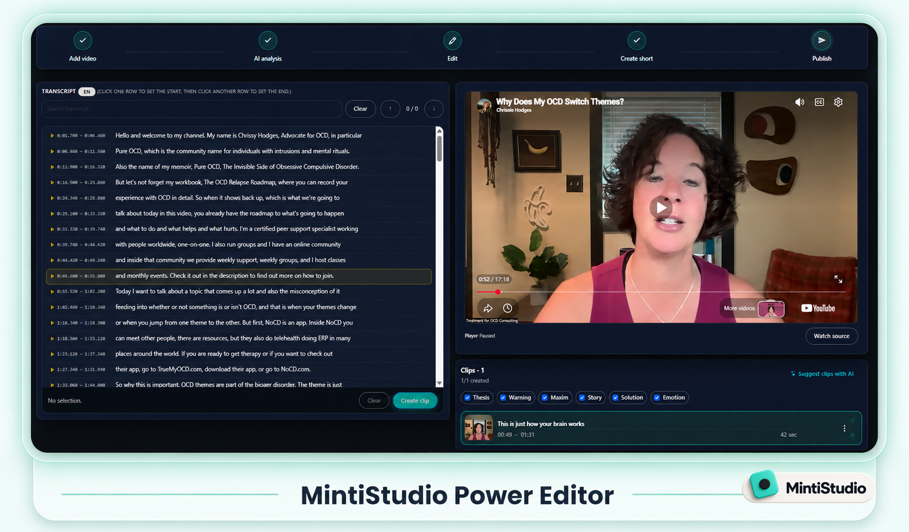909x532 pixels.
Task: Open clip options three-dot menu
Action: [x=845, y=428]
